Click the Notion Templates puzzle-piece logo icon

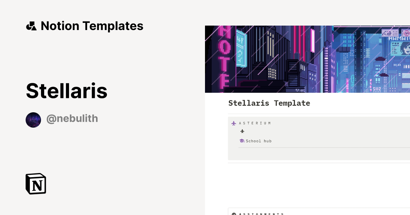click(31, 26)
